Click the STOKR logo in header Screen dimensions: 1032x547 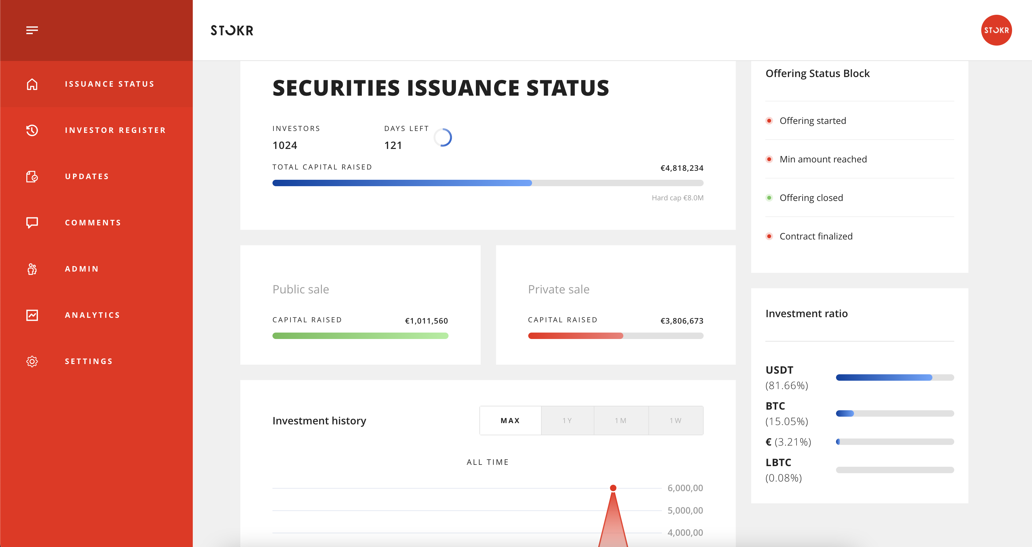coord(232,30)
